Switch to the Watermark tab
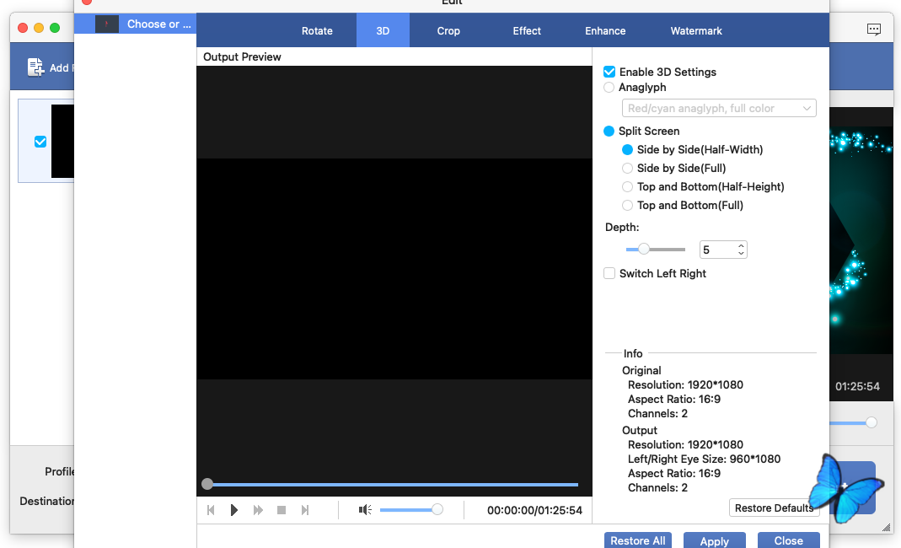This screenshot has width=901, height=548. point(696,30)
